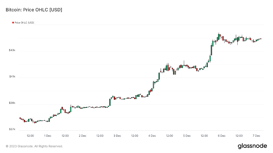Select the $41k price axis label
Screen dimensions: 273x153
point(12,77)
